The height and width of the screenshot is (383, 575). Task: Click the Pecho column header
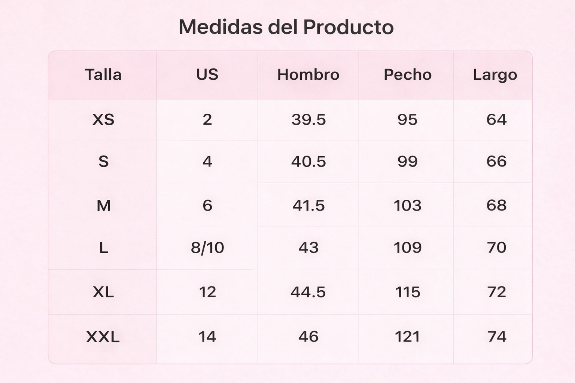pos(407,75)
